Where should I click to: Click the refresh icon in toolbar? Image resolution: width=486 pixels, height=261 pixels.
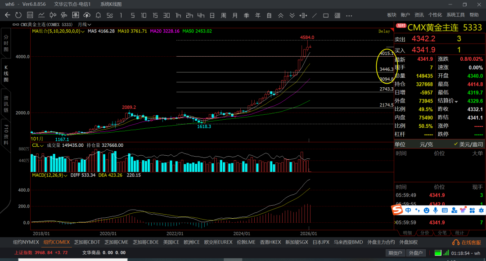coord(18,15)
